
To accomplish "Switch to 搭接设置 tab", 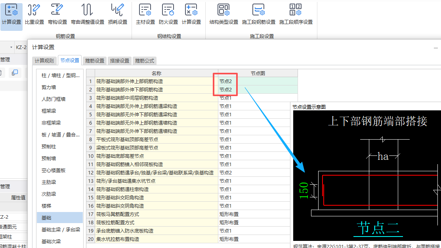I will 120,61.
